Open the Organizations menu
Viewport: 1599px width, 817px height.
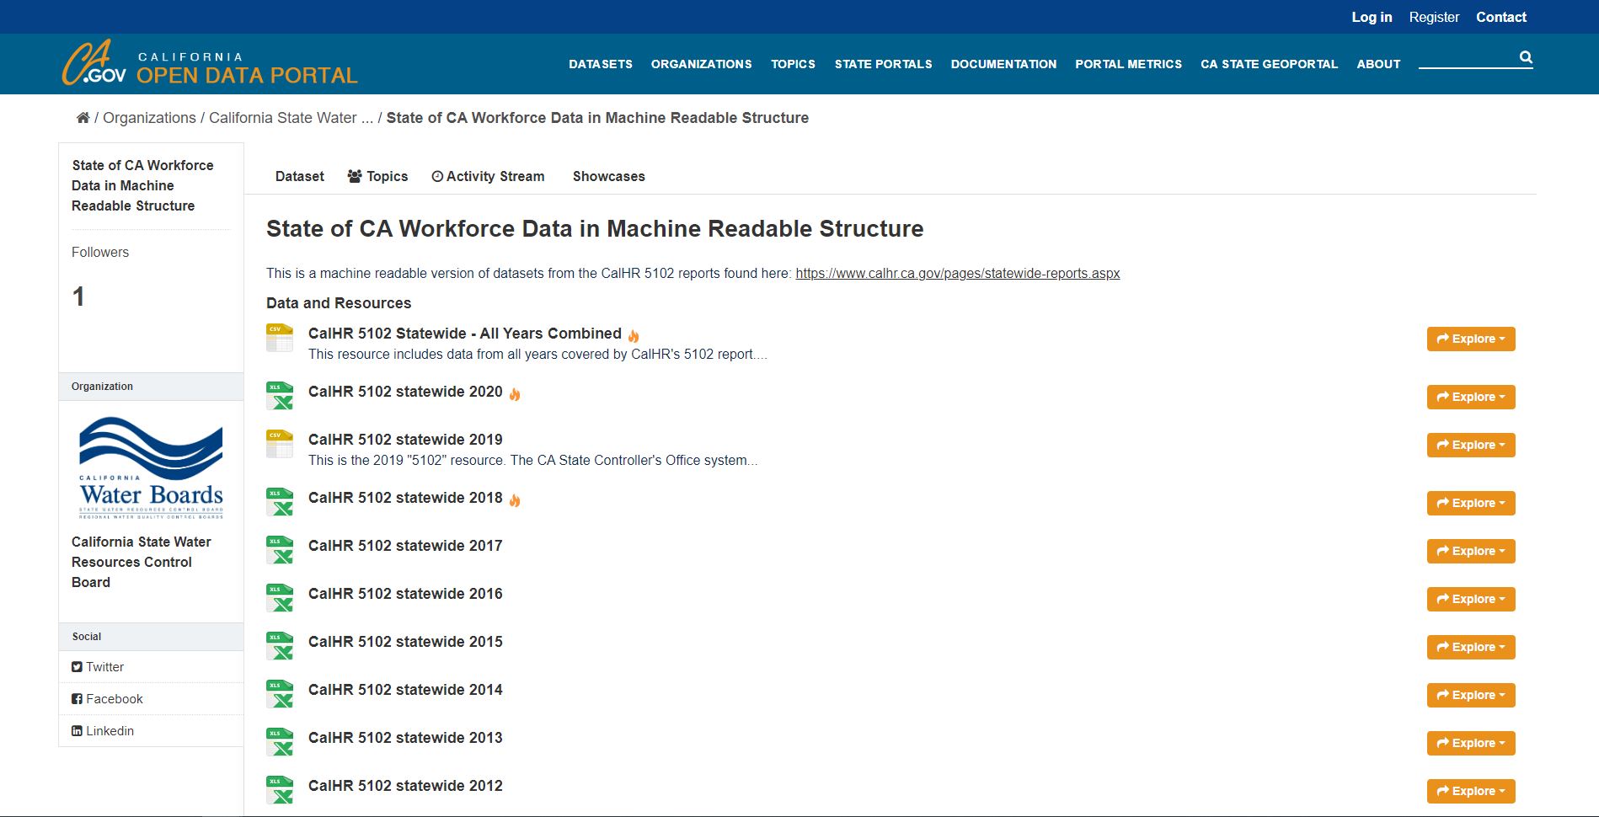(x=702, y=64)
